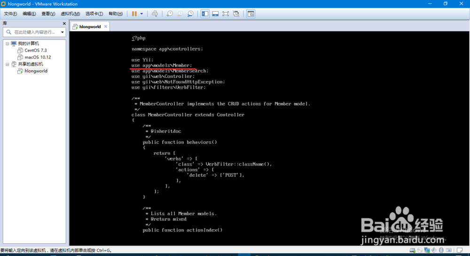Screen dimensions: 470x256
Task: Open the 编辑(E) menu
Action: (x=29, y=14)
